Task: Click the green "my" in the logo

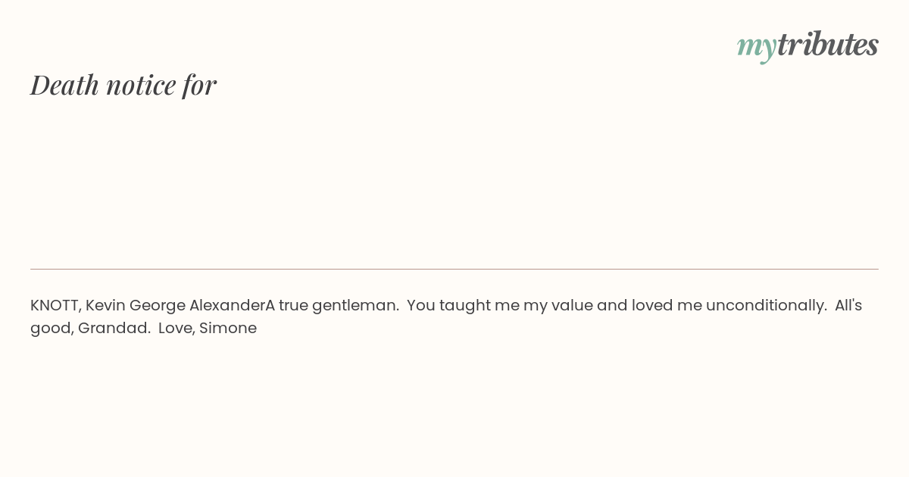Action: point(756,45)
